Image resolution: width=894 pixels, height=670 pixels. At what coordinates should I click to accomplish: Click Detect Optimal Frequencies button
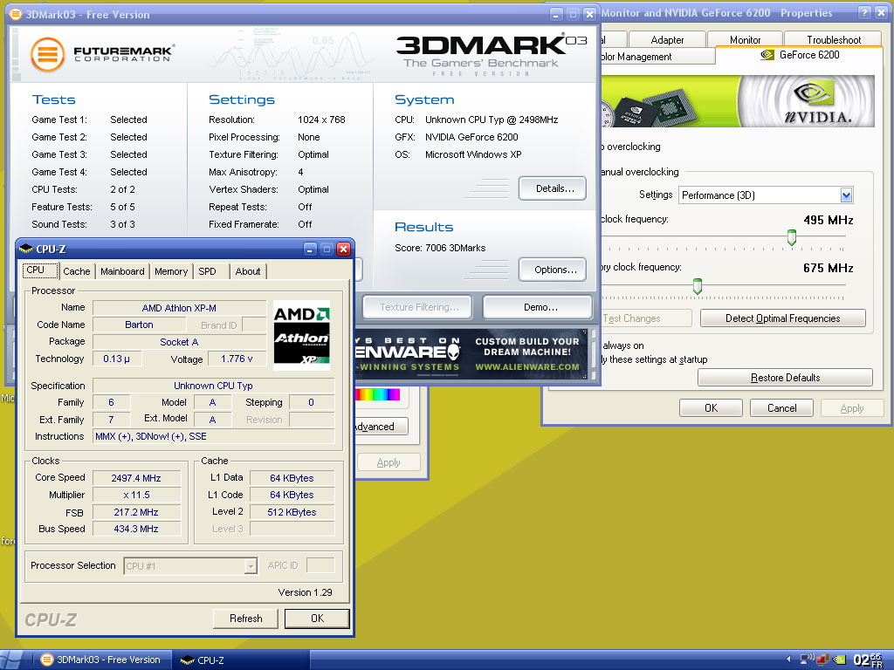pos(783,318)
